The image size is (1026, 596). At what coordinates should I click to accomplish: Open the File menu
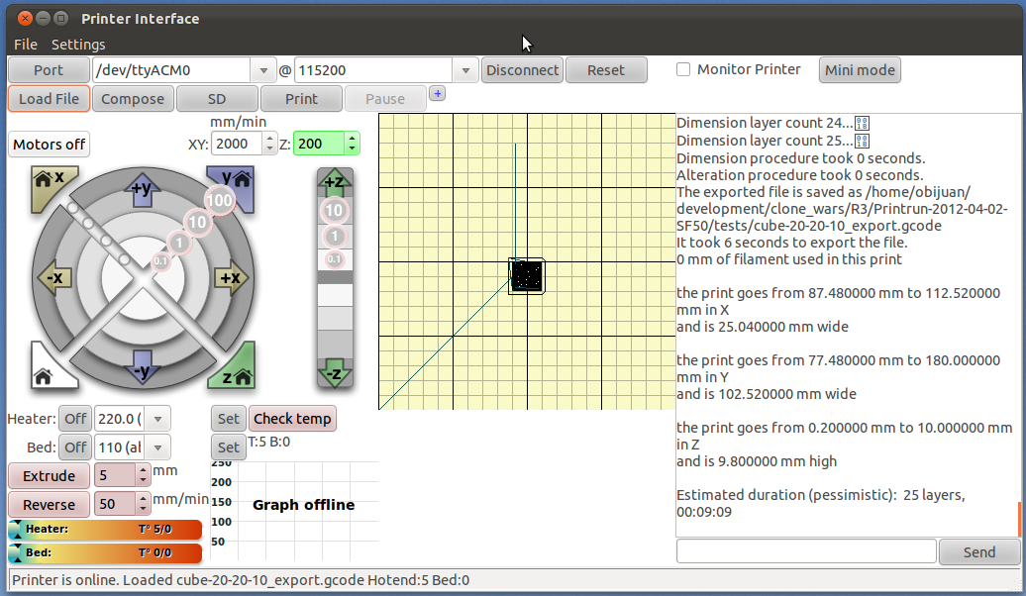(x=26, y=45)
